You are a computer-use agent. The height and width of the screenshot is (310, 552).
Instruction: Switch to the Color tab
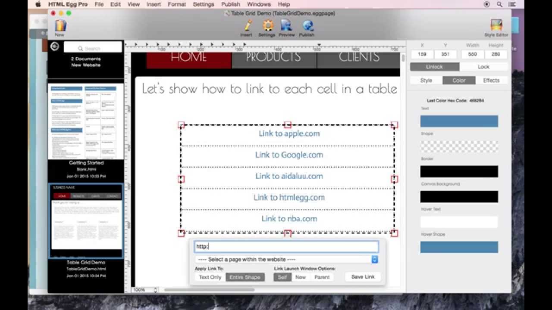click(459, 81)
